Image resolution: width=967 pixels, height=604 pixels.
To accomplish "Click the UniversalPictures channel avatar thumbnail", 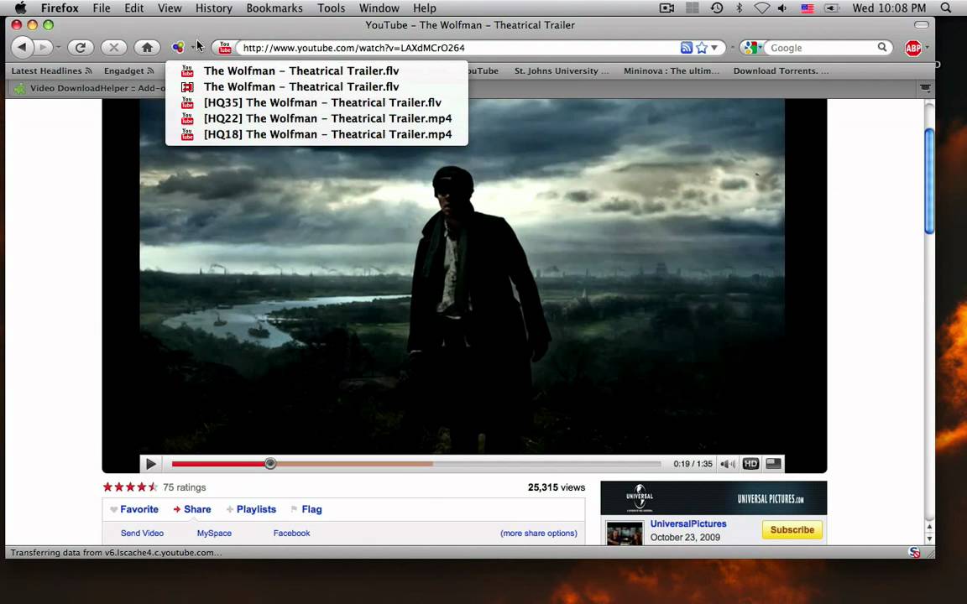I will 625,534.
